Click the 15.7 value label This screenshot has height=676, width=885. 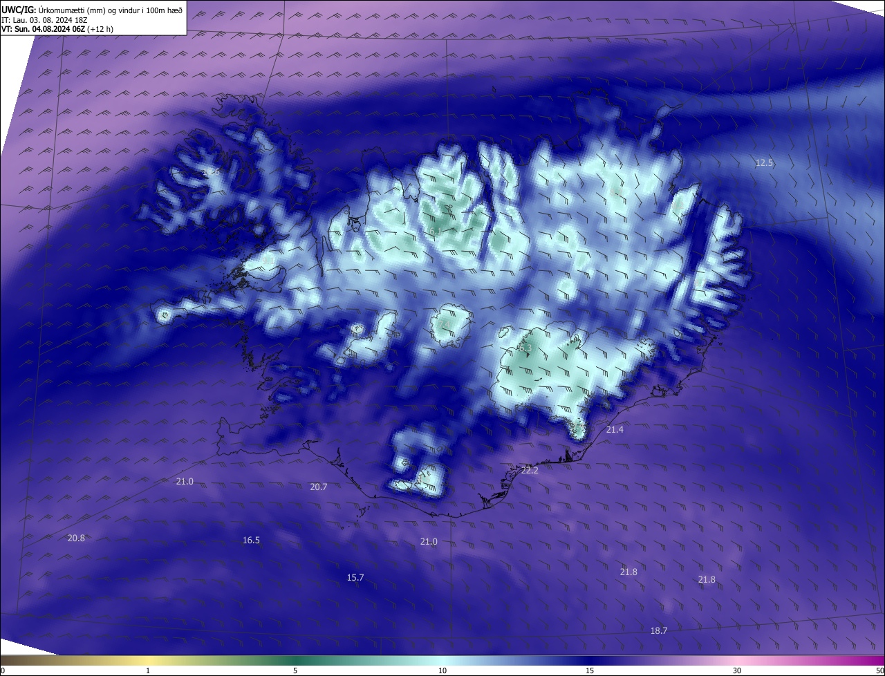pyautogui.click(x=355, y=578)
